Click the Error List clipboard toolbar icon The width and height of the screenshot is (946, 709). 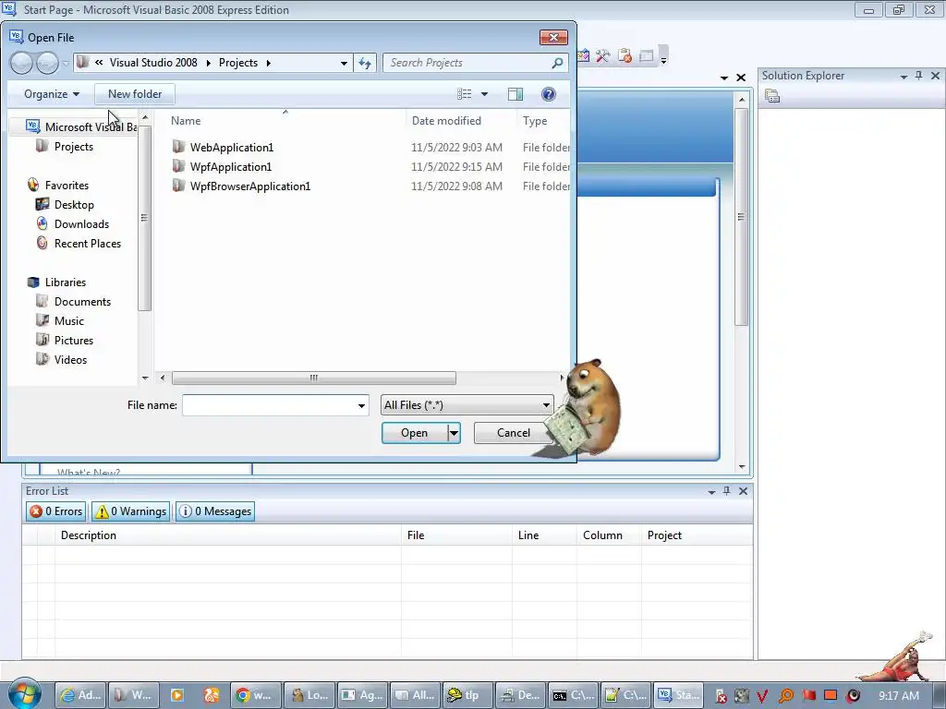625,56
